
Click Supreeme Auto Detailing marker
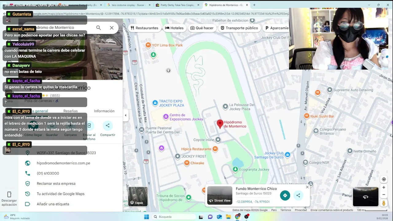(329, 90)
